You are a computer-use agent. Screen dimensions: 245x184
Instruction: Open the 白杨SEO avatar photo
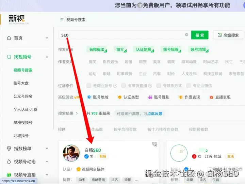[x=71, y=153]
